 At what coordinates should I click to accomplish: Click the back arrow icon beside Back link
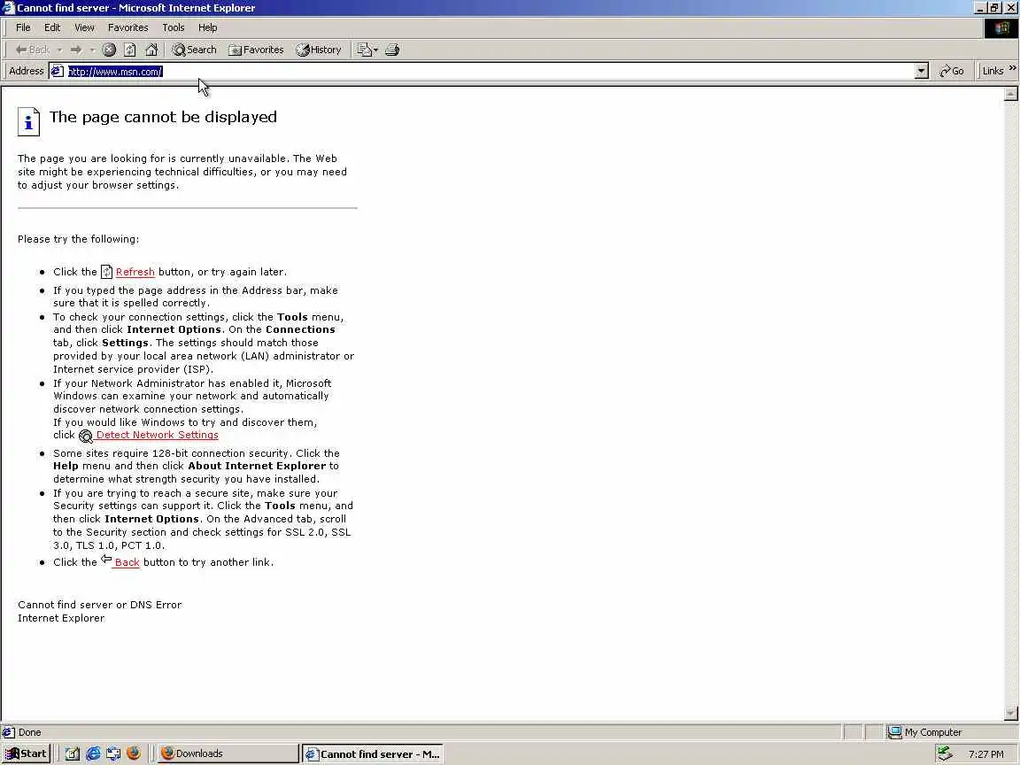(x=106, y=560)
